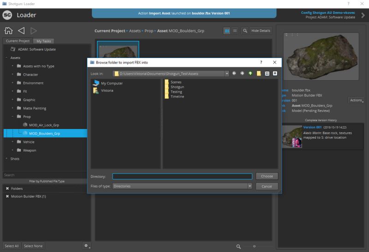Open the Files of type dropdown

pos(250,186)
